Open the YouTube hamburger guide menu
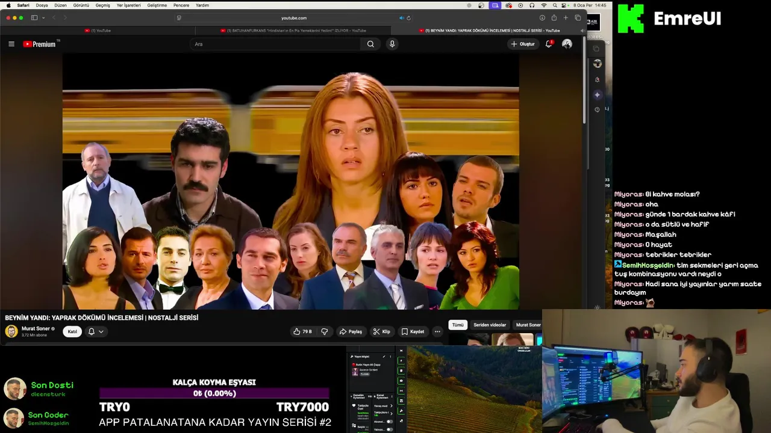 11,44
